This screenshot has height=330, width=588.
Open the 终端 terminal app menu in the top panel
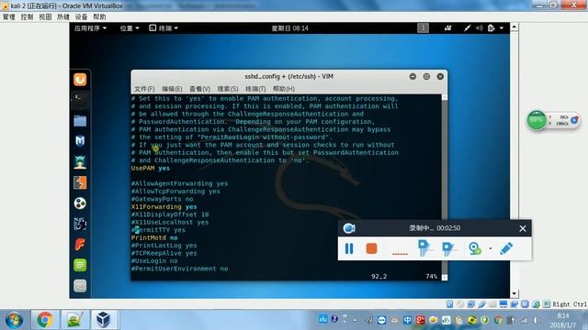(x=164, y=28)
